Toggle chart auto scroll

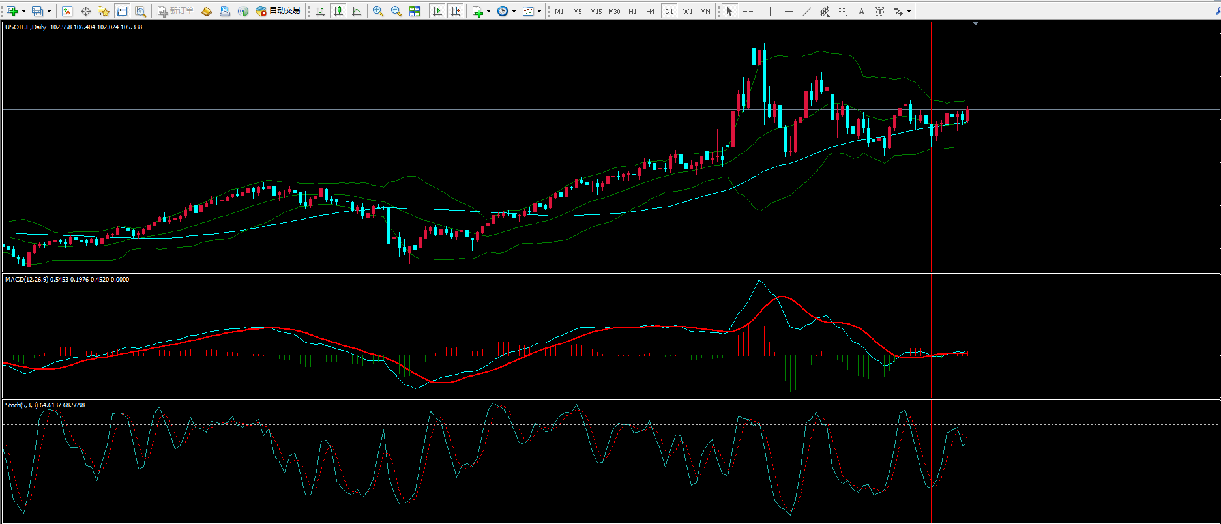(x=437, y=11)
